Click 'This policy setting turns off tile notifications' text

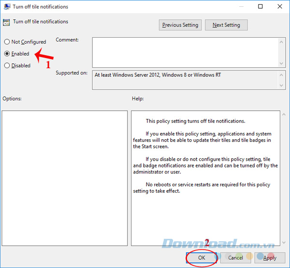195,121
